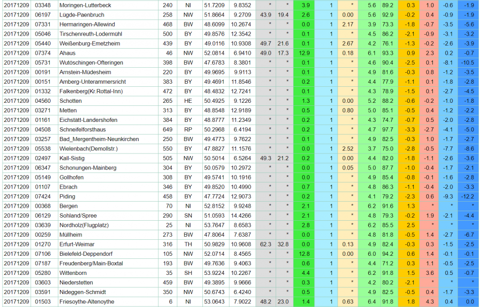The height and width of the screenshot is (307, 481).
Task: Click station ID 01503 in the last row
Action: 43,301
